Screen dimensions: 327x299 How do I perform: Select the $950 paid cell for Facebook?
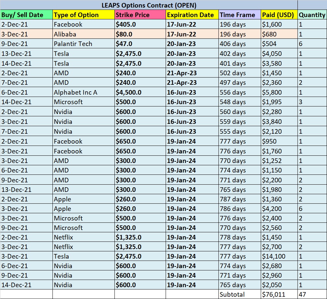click(279, 141)
